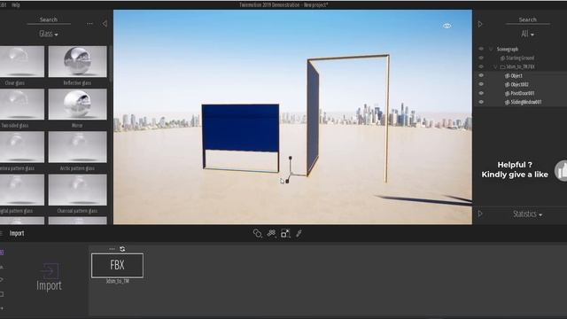Select the Reflective glass material thumbnail
The height and width of the screenshot is (319, 567).
tap(77, 61)
